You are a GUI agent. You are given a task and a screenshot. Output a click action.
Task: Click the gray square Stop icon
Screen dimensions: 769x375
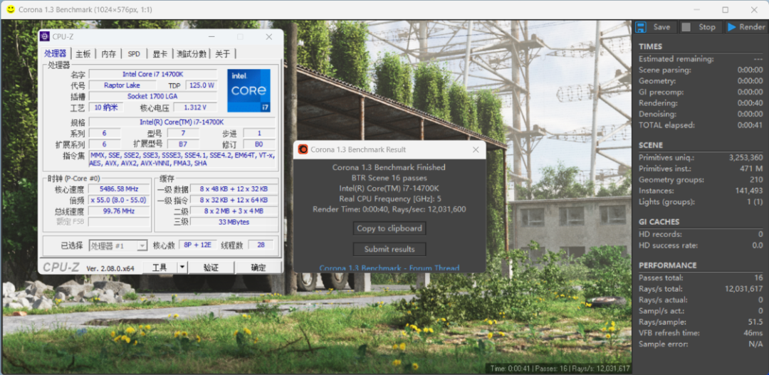686,27
